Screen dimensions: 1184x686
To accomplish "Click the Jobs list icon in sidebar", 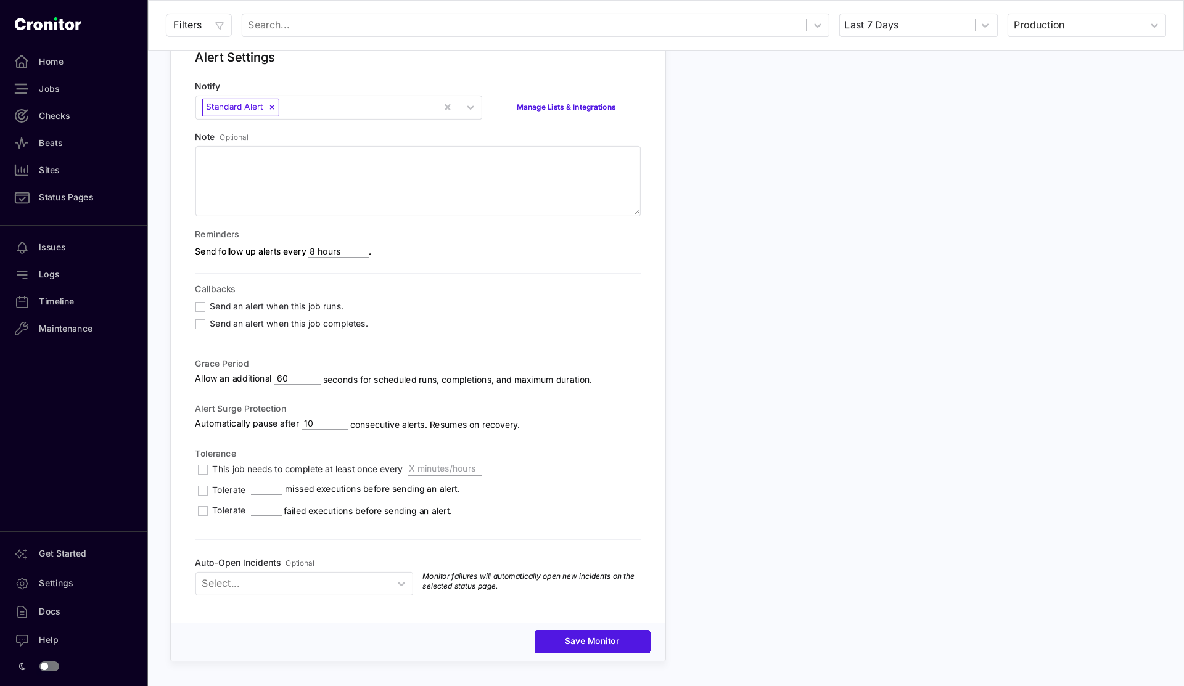I will click(x=22, y=89).
